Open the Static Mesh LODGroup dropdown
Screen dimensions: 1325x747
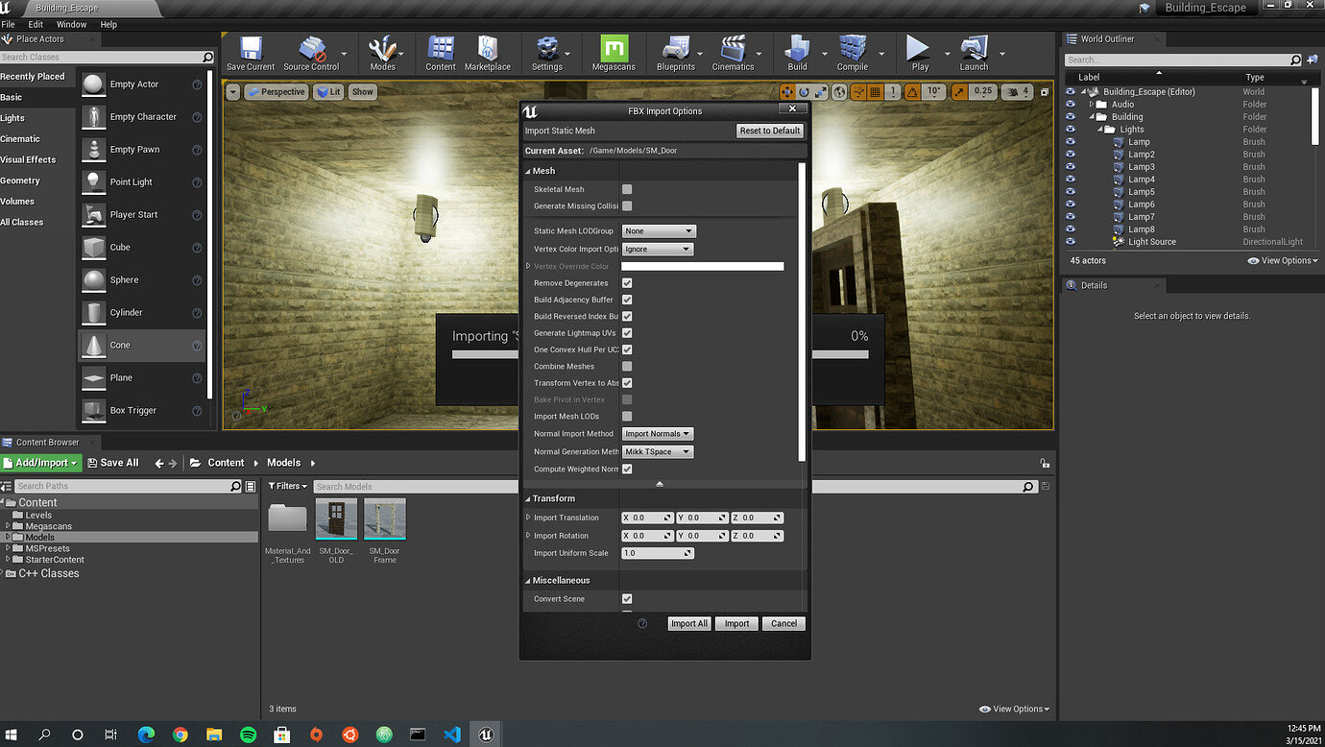(659, 230)
